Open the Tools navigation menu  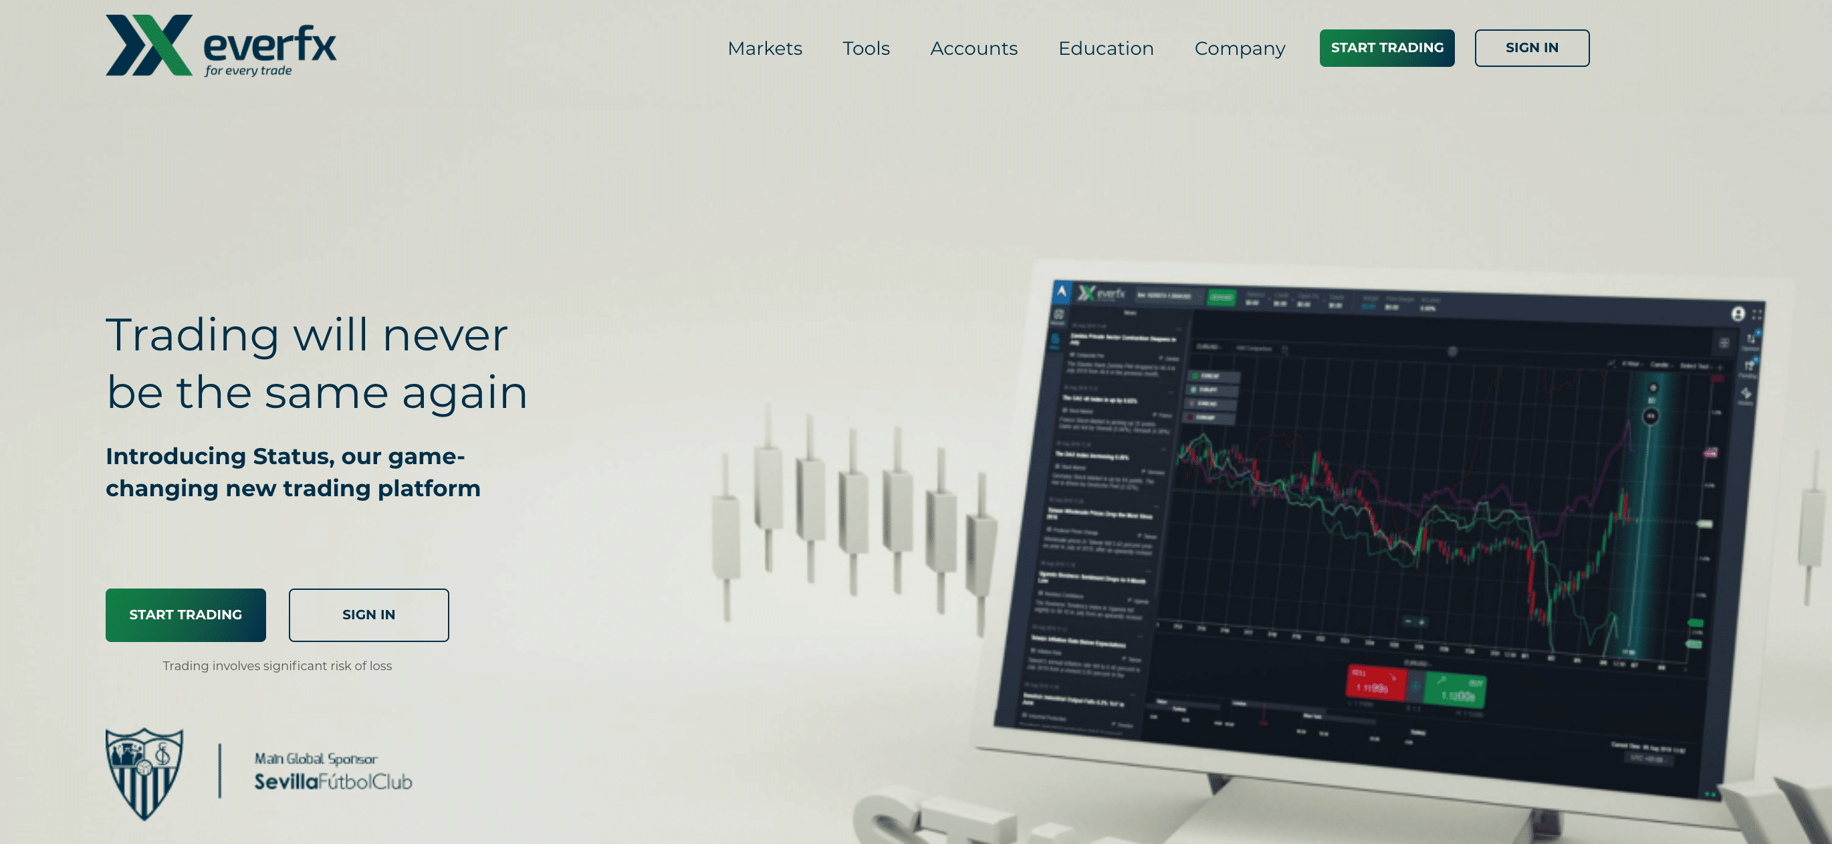866,48
